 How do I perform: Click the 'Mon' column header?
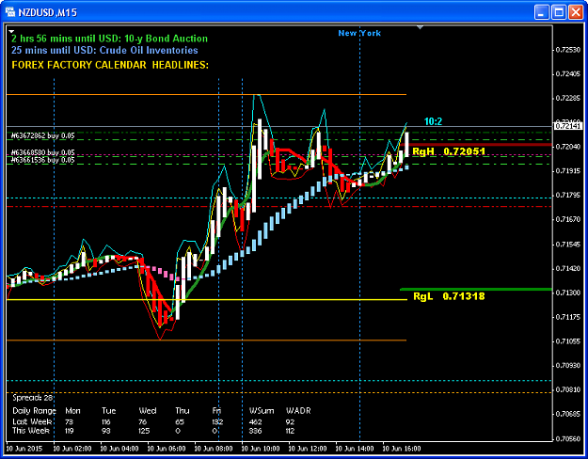pos(72,411)
